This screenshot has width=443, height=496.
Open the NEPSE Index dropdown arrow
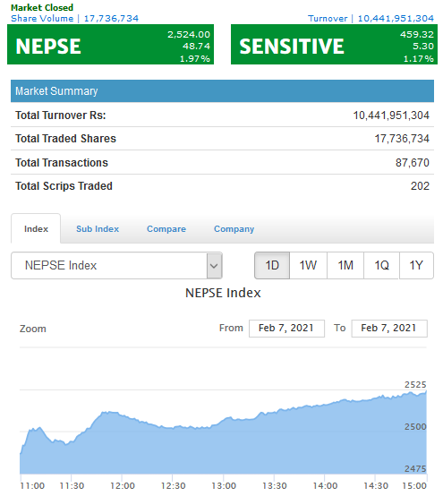pos(214,265)
